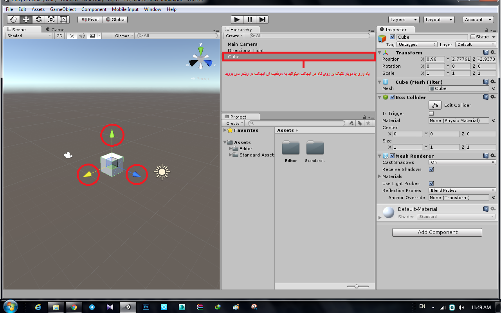Toggle the Use Light Probes checkbox
The height and width of the screenshot is (313, 501).
[x=431, y=183]
